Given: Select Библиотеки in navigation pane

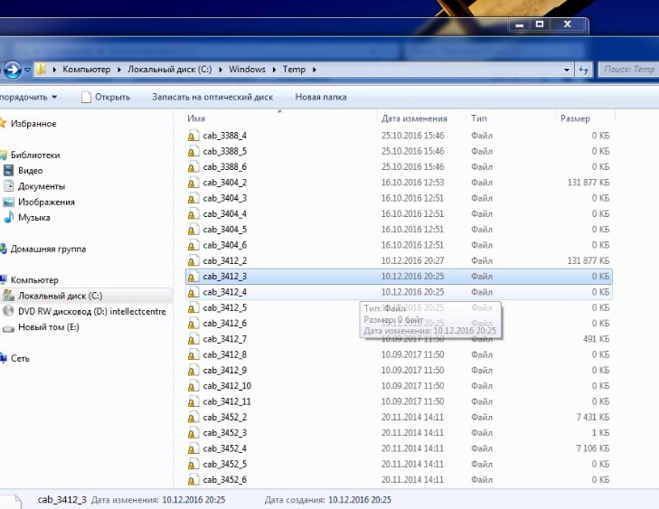Looking at the screenshot, I should (35, 156).
